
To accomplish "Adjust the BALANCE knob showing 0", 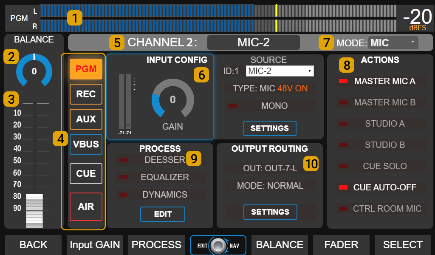I will tap(34, 70).
